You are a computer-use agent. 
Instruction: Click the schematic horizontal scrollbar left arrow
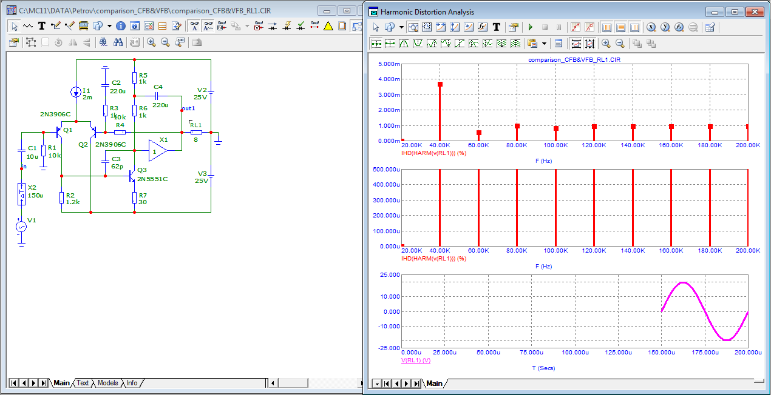[x=273, y=383]
